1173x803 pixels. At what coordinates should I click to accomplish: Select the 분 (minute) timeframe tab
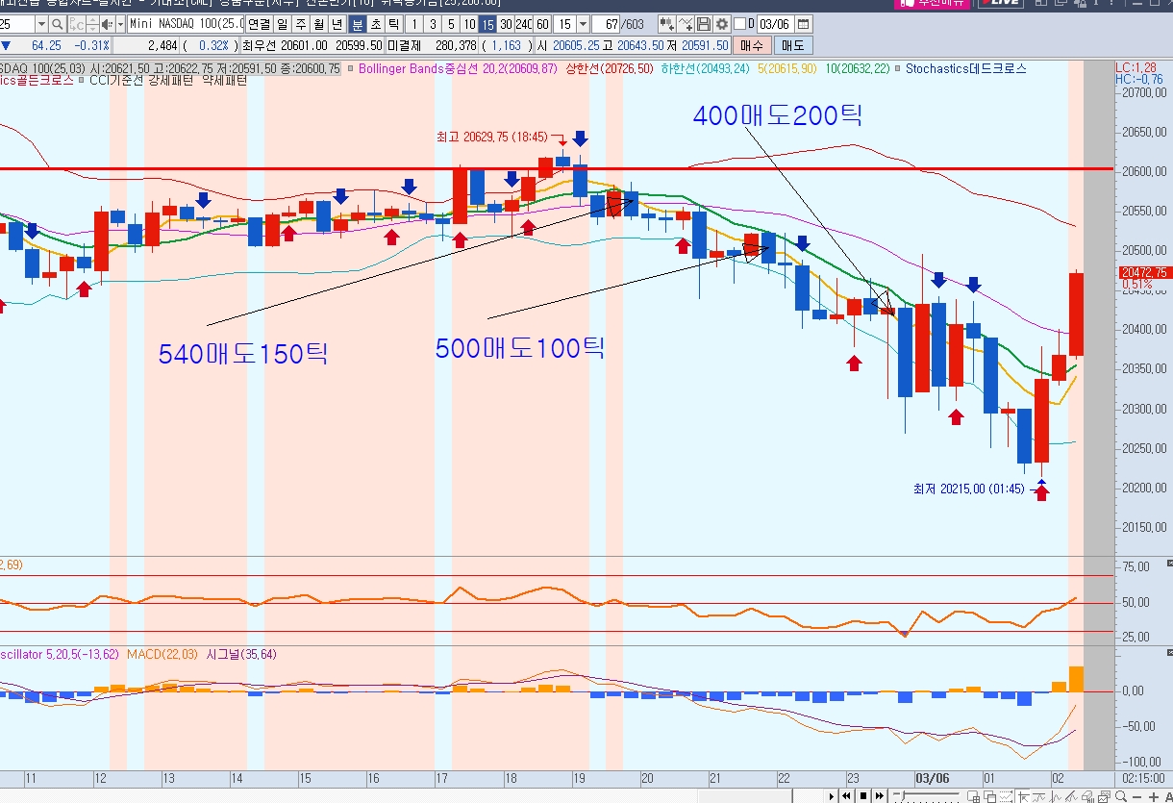click(x=357, y=24)
